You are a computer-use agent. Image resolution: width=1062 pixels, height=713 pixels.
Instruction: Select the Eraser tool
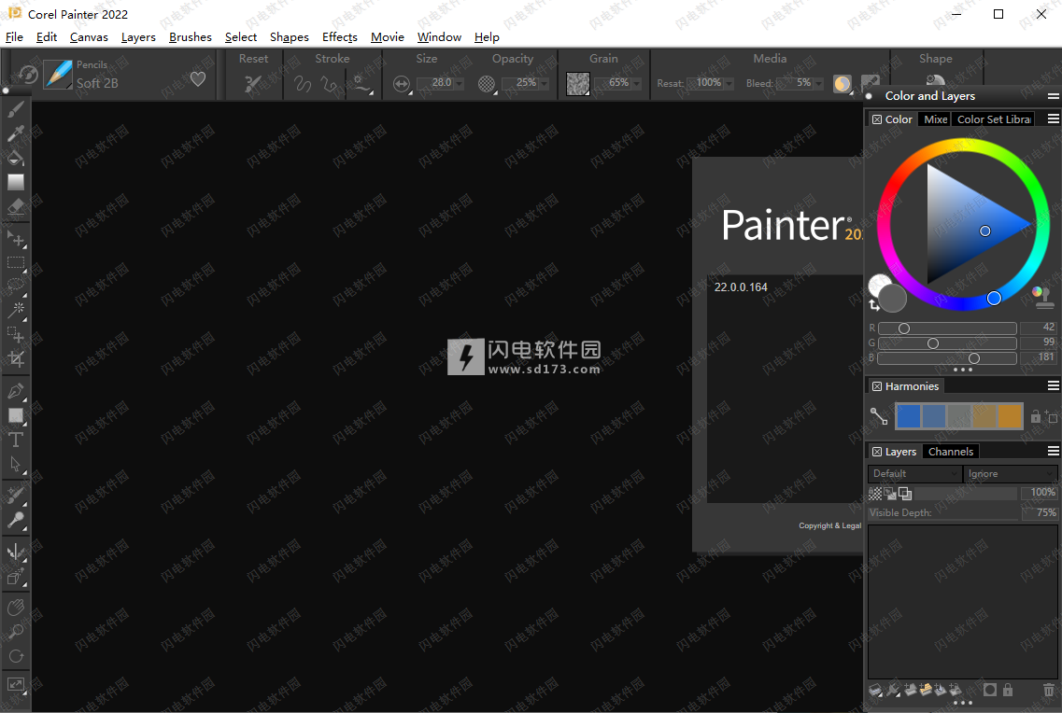pos(16,207)
